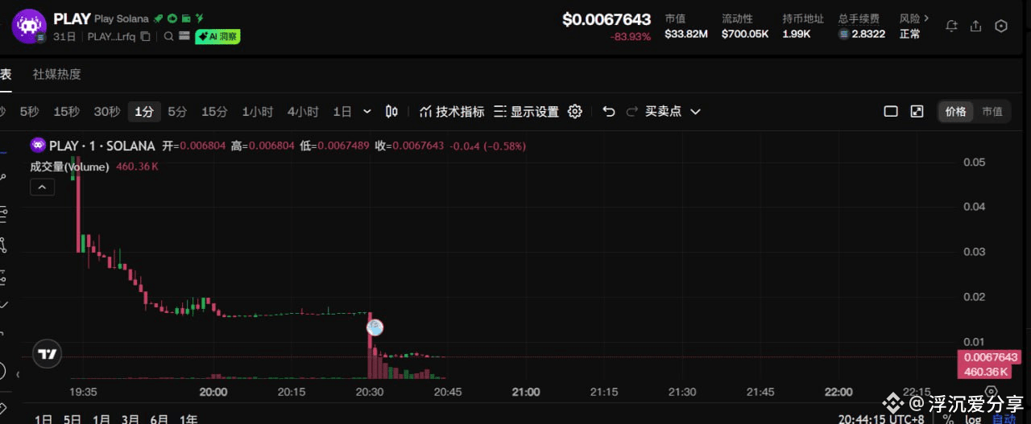Click the chart settings gear icon
1031x424 pixels.
tap(575, 112)
